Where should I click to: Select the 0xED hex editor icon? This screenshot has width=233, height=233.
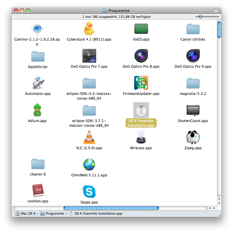[141, 29]
